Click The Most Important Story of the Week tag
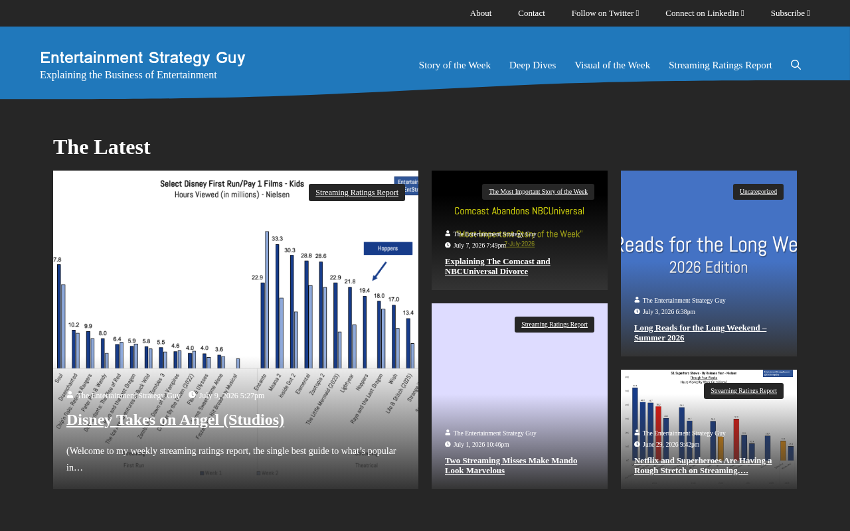Image resolution: width=850 pixels, height=531 pixels. (538, 192)
